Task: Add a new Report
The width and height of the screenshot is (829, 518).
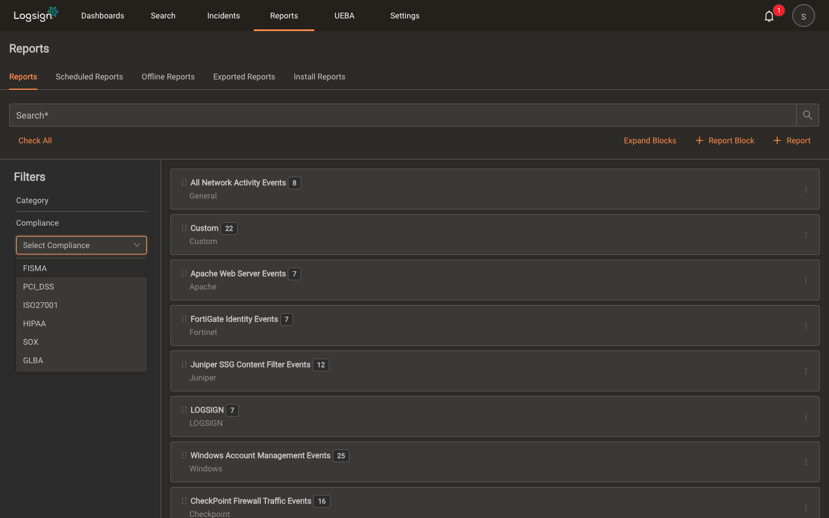Action: coord(792,140)
